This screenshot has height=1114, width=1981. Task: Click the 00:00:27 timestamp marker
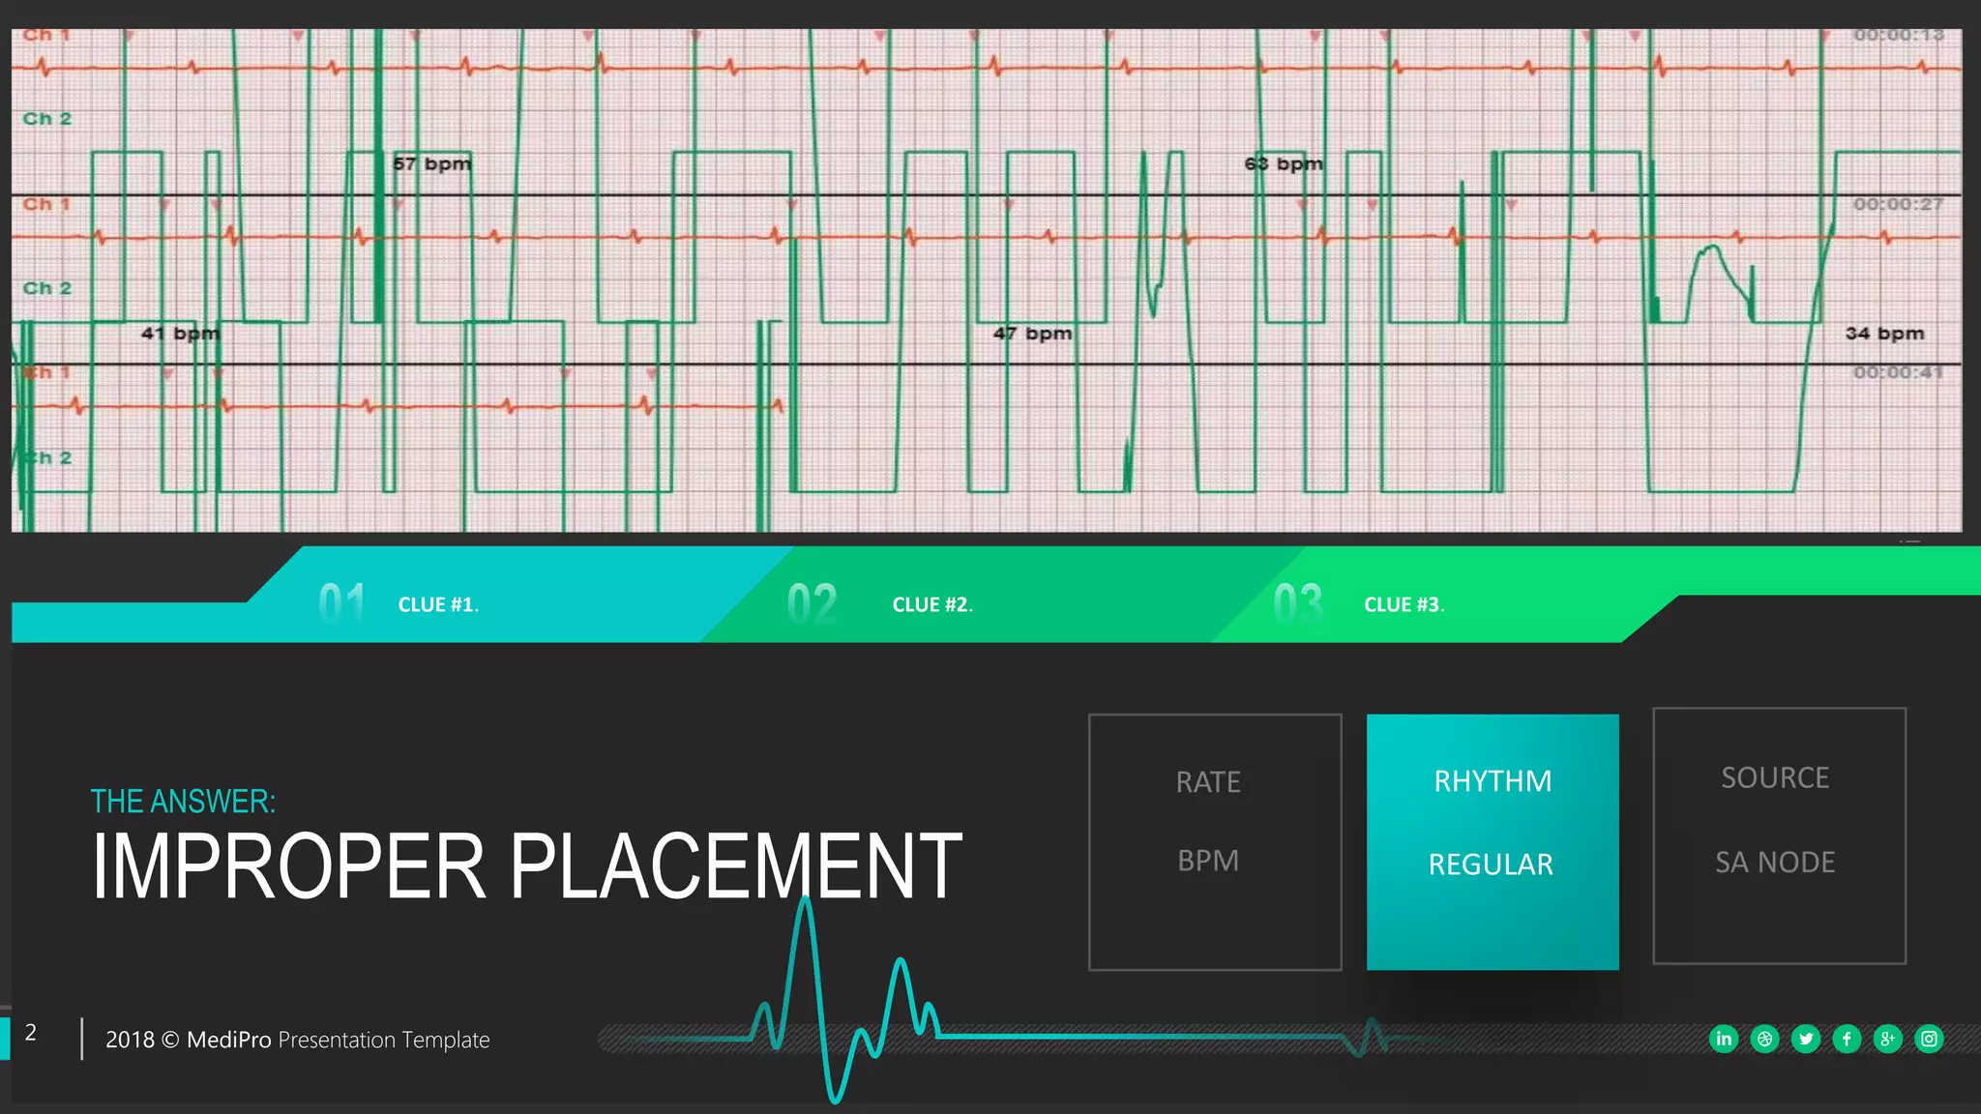pyautogui.click(x=1897, y=204)
